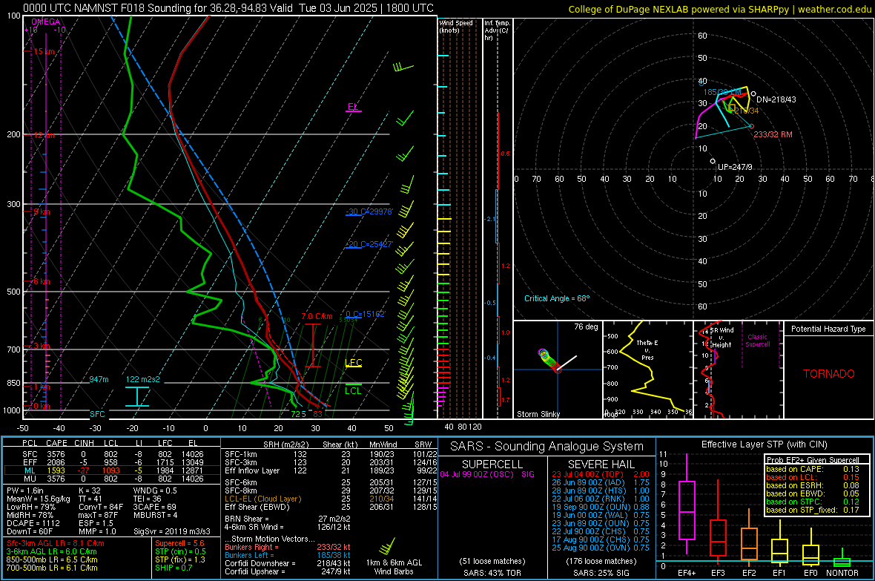Select the highlighted 'ML' parcel row
The height and width of the screenshot is (581, 875).
point(111,470)
